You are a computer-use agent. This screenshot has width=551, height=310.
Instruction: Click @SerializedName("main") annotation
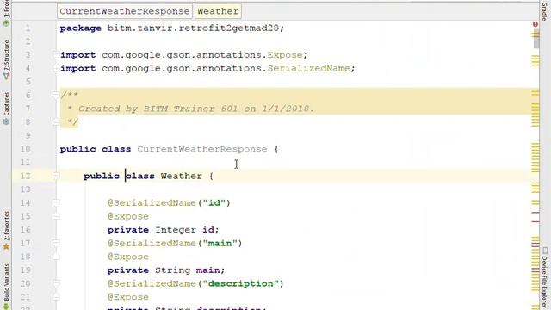[175, 243]
